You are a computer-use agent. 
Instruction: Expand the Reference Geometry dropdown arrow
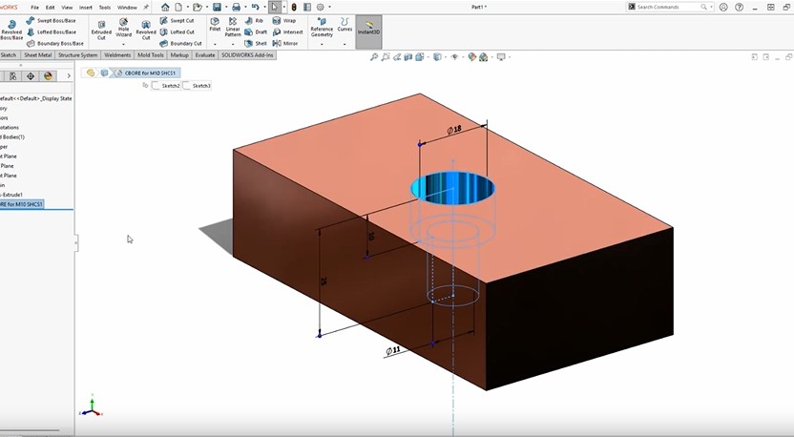[322, 44]
